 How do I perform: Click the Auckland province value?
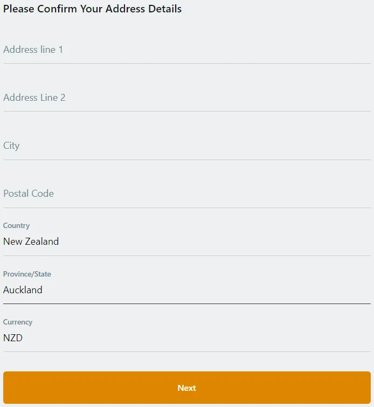pyautogui.click(x=23, y=290)
